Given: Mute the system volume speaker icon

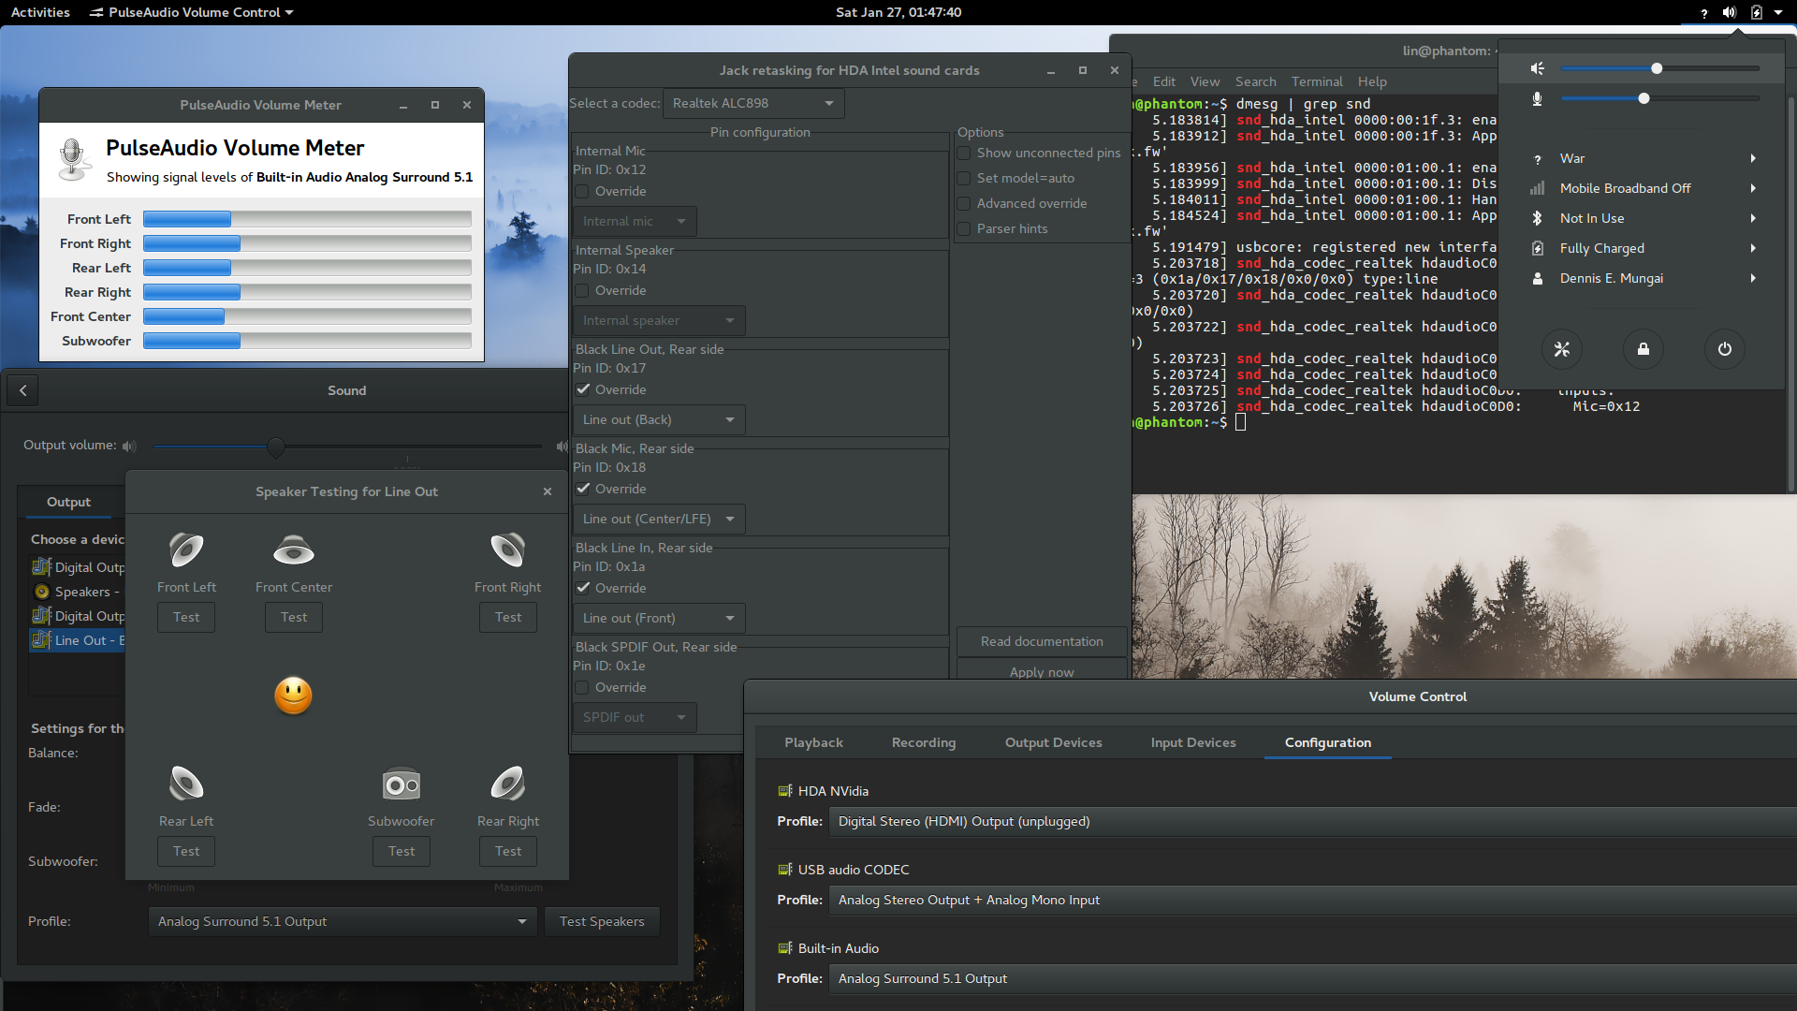Looking at the screenshot, I should click(1537, 68).
